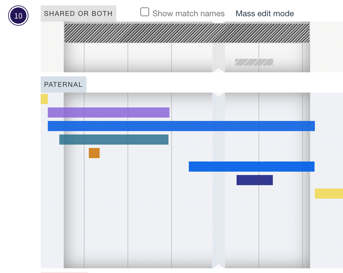Enable the Show match names checkbox
The width and height of the screenshot is (343, 273).
point(145,11)
